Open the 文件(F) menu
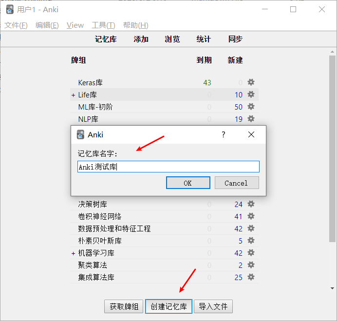The height and width of the screenshot is (321, 337). click(x=16, y=25)
